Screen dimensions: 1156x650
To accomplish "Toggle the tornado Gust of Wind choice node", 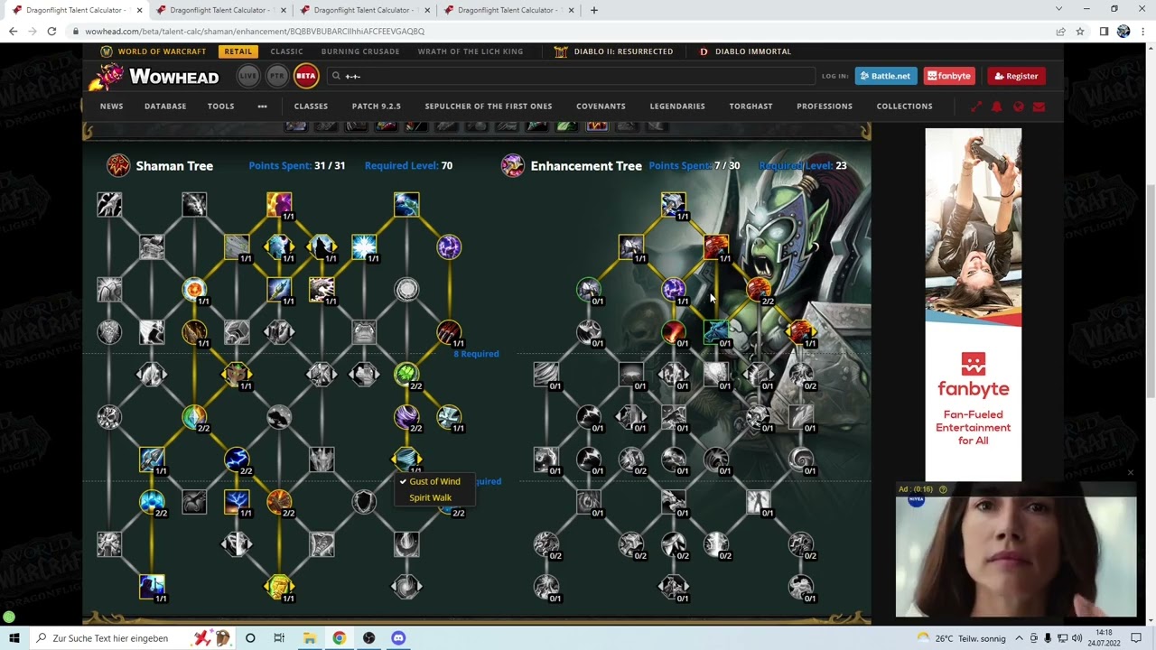I will [406, 459].
